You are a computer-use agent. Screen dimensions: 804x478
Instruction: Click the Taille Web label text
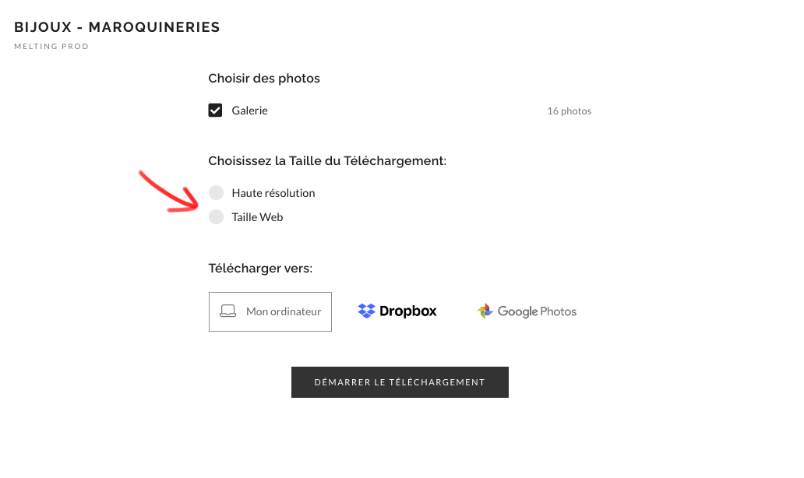coord(257,217)
